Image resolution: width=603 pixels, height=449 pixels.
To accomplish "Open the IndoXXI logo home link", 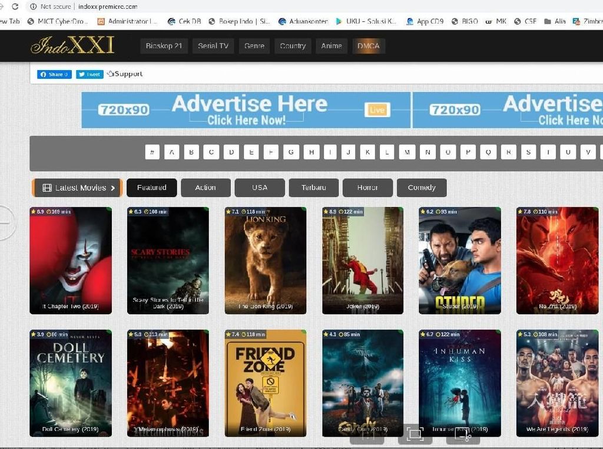I will 72,45.
